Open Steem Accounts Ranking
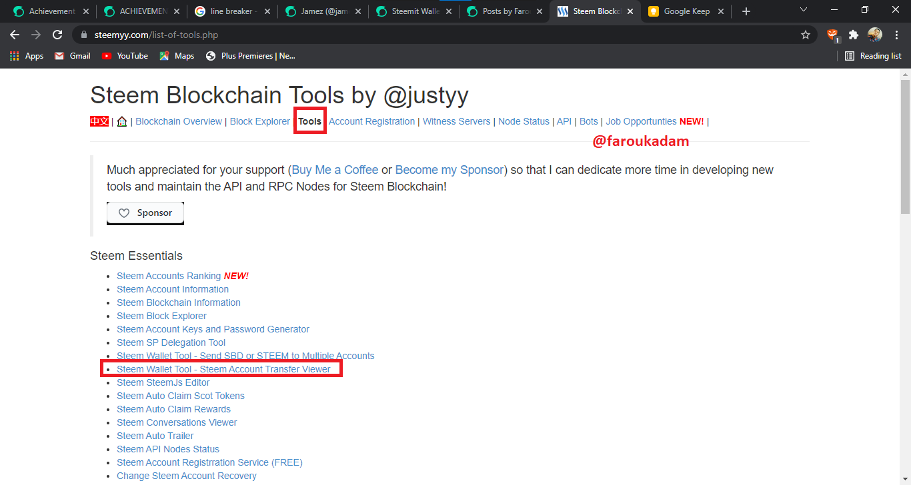 (169, 276)
